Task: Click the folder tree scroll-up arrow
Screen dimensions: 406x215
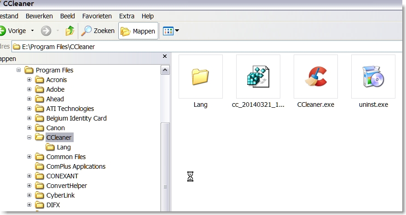Action: pos(165,70)
